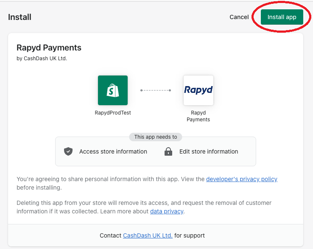
Task: Click the 'by CashDash UK Ltd.' subtitle
Action: 42,59
